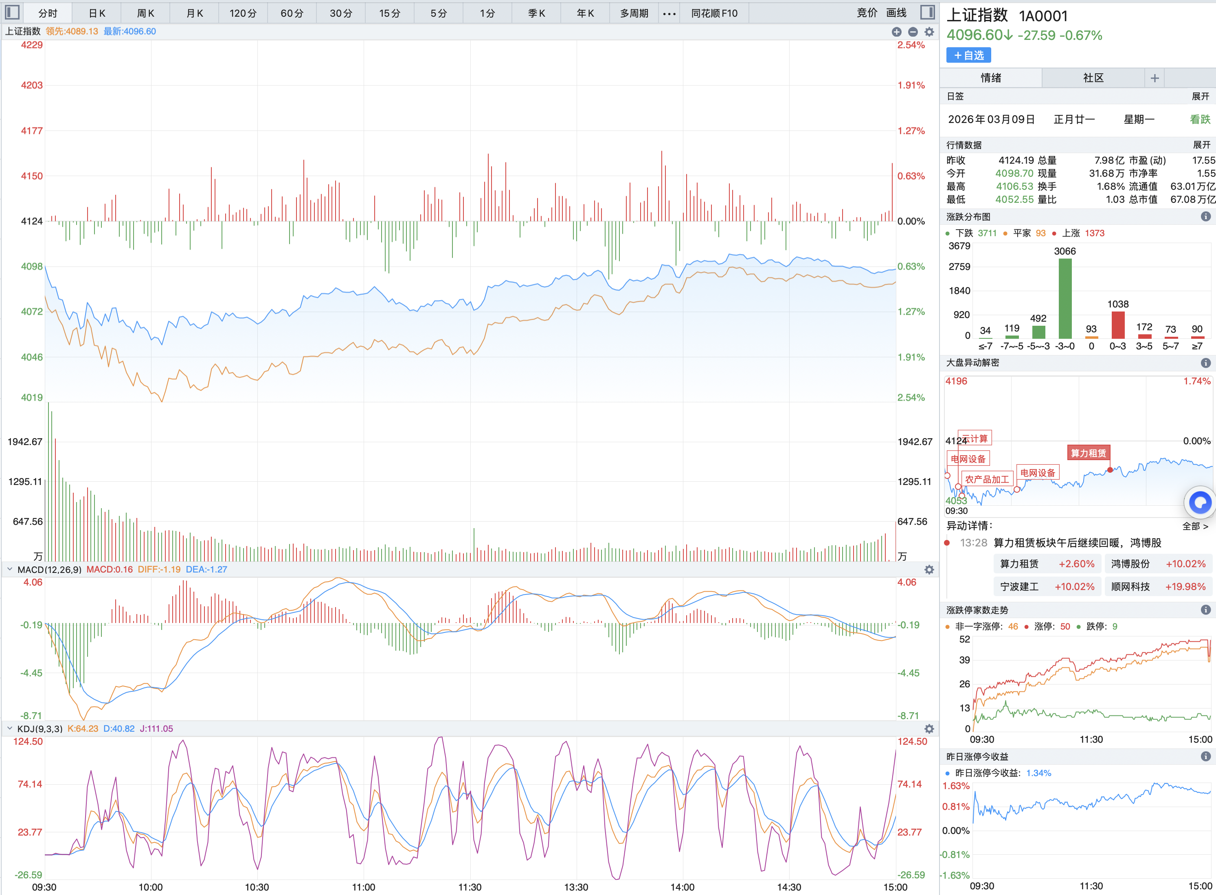Collapse the MACD indicator panel chevron
The width and height of the screenshot is (1216, 895).
[10, 569]
